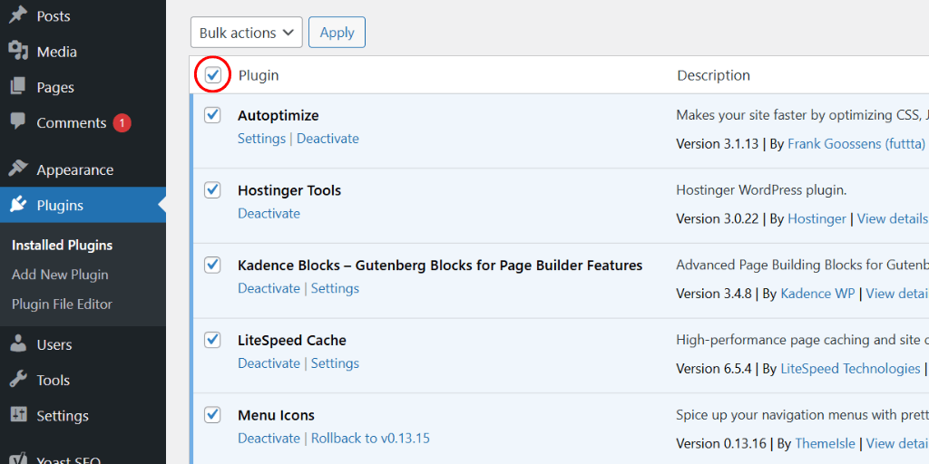The width and height of the screenshot is (929, 464).
Task: Click the Pages icon in sidebar
Action: [18, 87]
